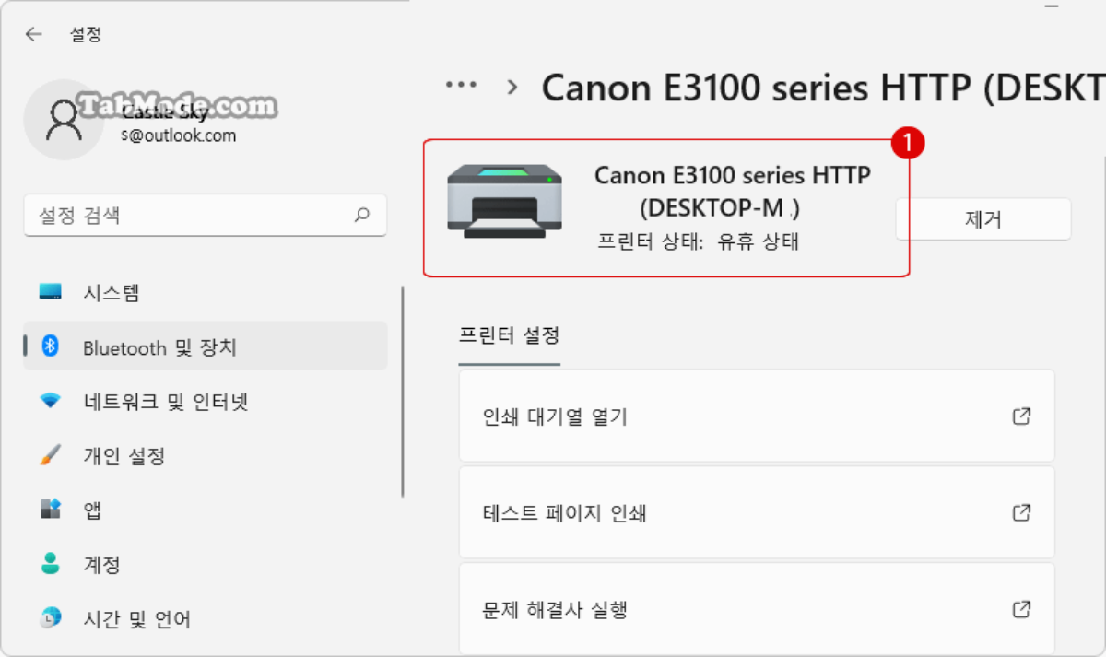Open 인쇄 대기열 열기 printer setting row
The width and height of the screenshot is (1106, 657).
point(756,416)
